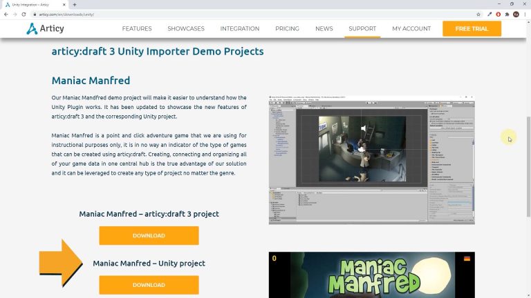Viewport: 531px width, 298px height.
Task: Open the Maniac Manfred title image
Action: click(372, 275)
